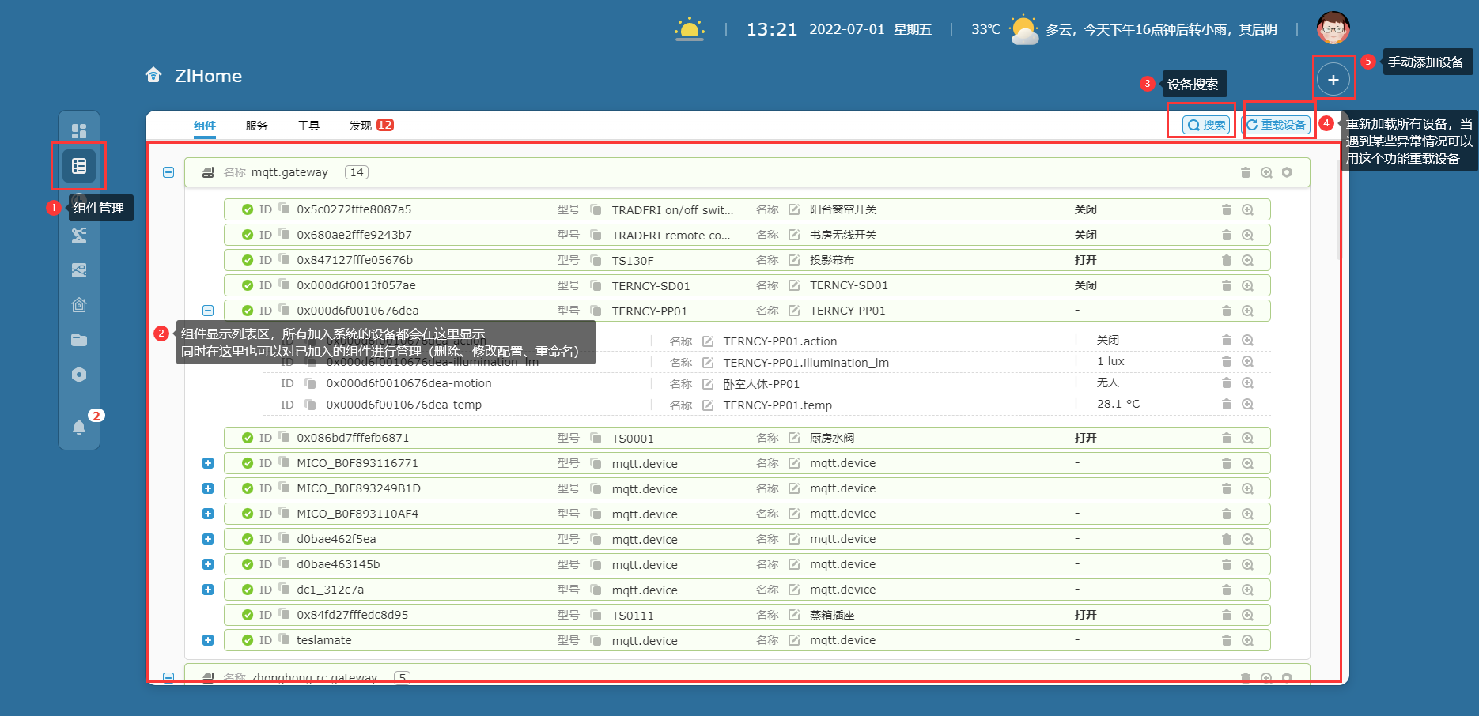
Task: Click the green status check of teslamate
Action: point(248,640)
